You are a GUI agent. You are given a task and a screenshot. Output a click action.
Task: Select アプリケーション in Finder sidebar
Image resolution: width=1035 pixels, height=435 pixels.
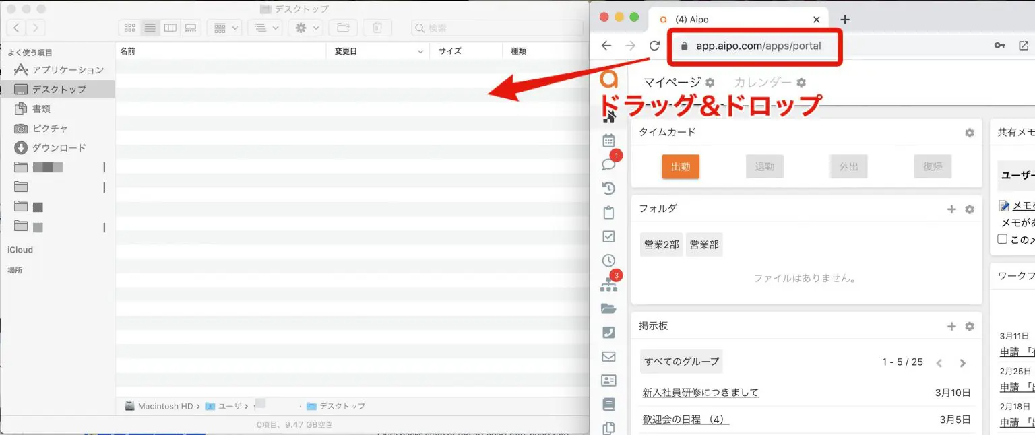(x=59, y=69)
